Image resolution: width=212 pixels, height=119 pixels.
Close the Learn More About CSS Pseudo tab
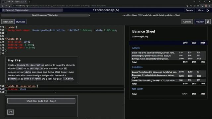[26, 2]
